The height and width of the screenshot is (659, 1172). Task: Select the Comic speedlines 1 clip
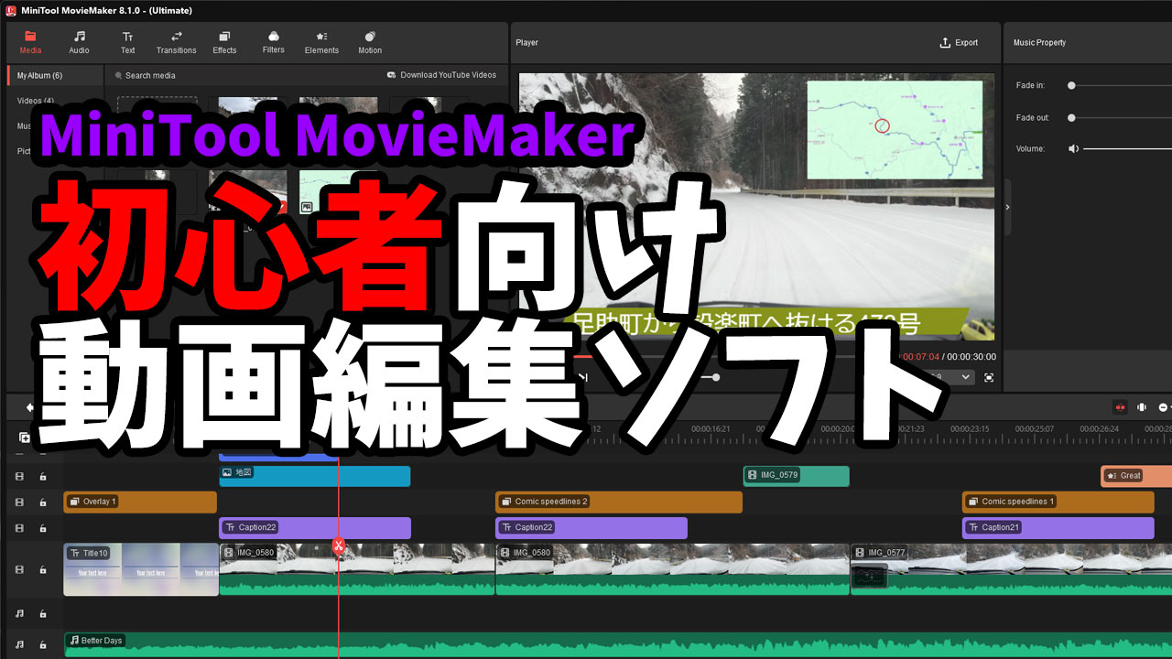tap(1058, 502)
